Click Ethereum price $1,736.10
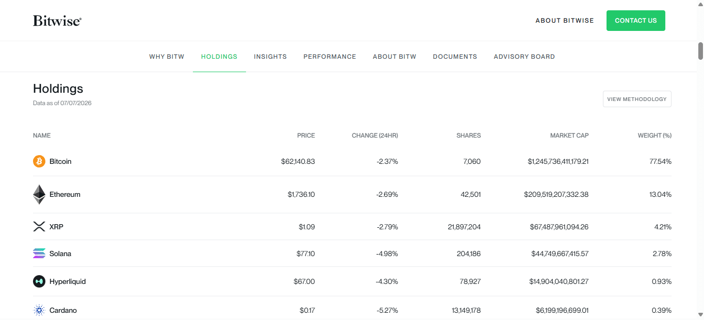This screenshot has width=704, height=320. (301, 194)
